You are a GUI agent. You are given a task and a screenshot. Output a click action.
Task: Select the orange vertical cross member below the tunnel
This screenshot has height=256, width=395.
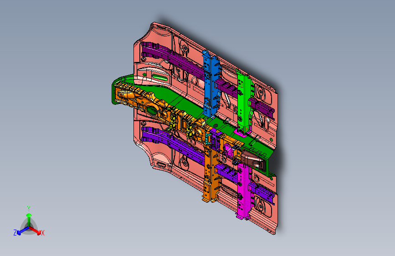pos(211,174)
